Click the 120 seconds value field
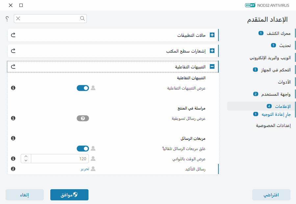296x204 pixels. 60,159
